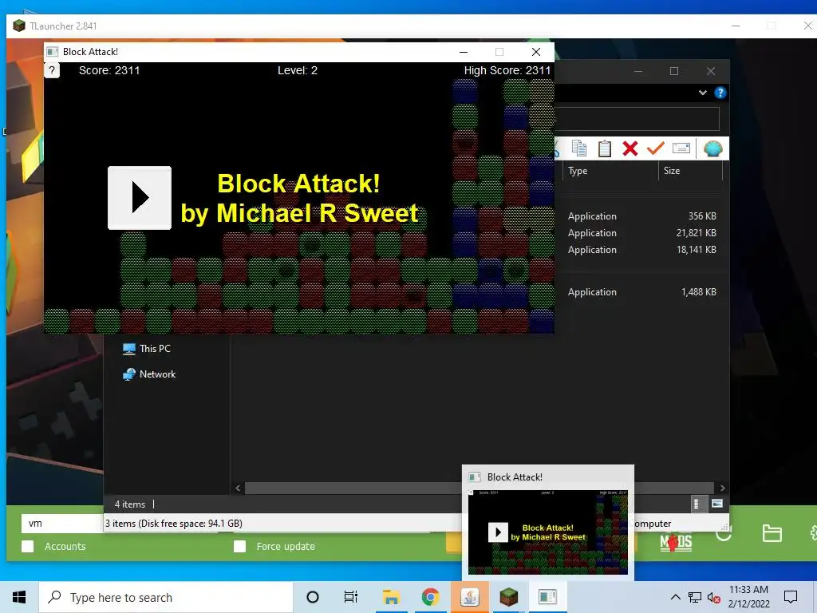Click the Minecraft block taskbar icon
The height and width of the screenshot is (613, 817).
508,597
